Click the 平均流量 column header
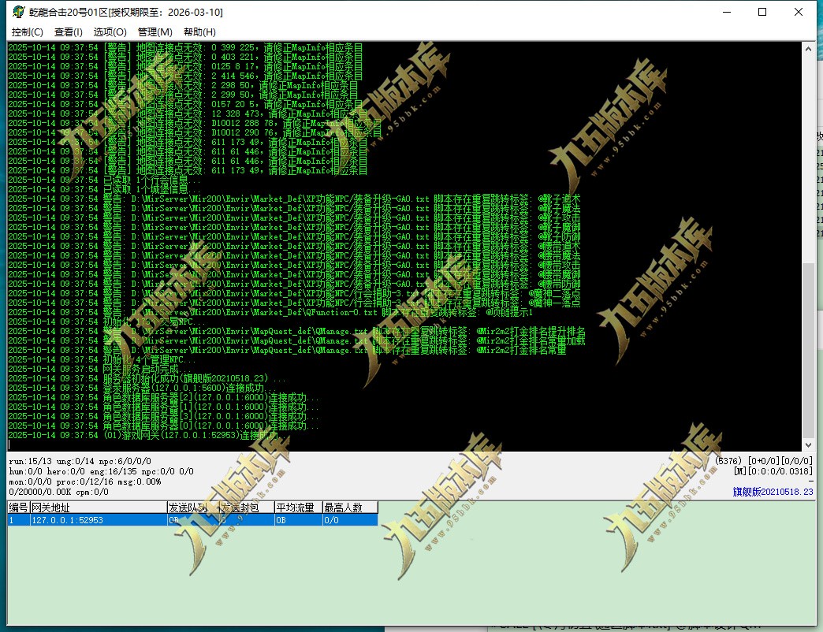The height and width of the screenshot is (632, 823). point(298,507)
